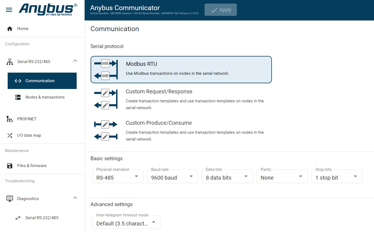Click the Troubleshooting sidebar group label
The width and height of the screenshot is (374, 232).
20,181
